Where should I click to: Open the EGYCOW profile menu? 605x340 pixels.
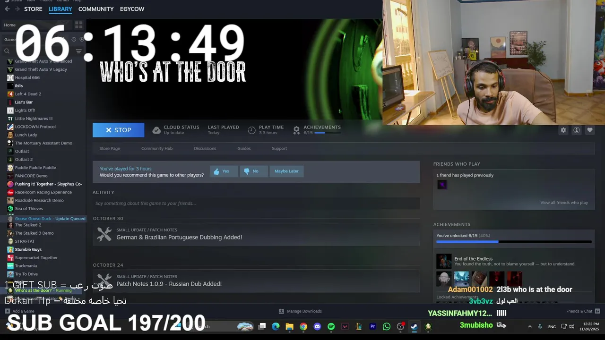pyautogui.click(x=132, y=9)
